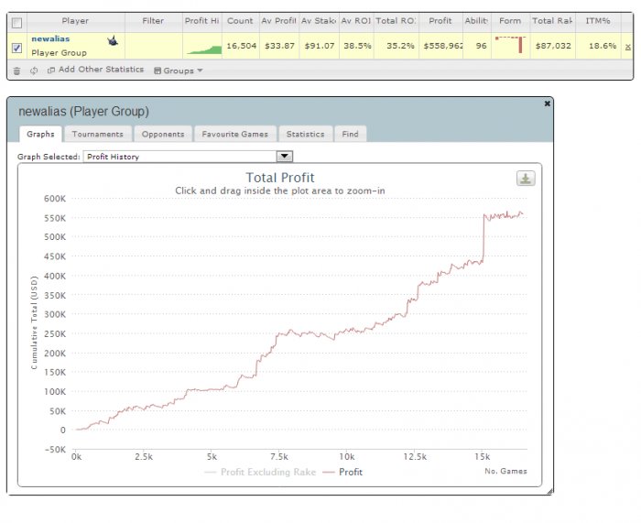Image resolution: width=641 pixels, height=523 pixels.
Task: Click the 96 ability value
Action: [x=481, y=46]
